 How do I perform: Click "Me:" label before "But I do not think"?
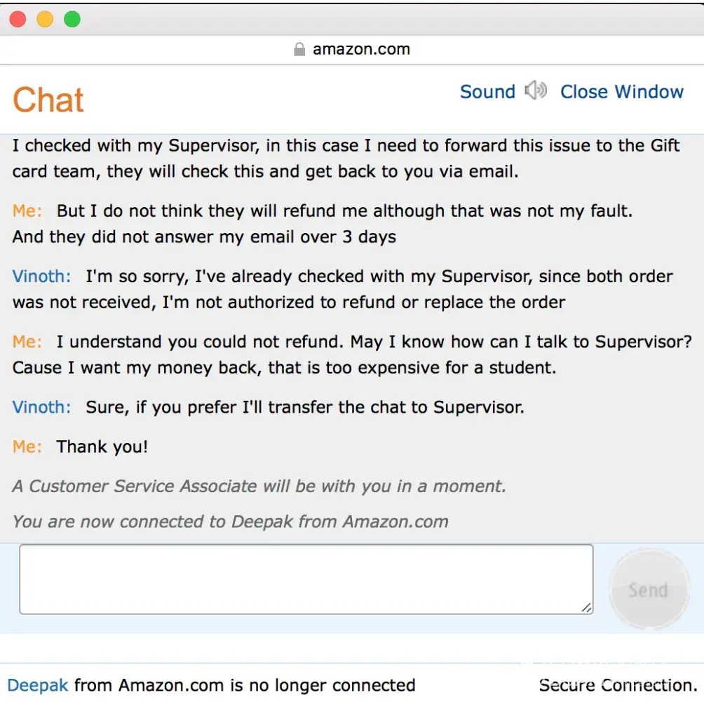(x=27, y=211)
